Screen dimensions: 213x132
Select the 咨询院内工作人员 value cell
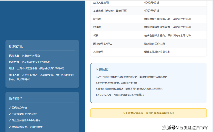[155, 44]
